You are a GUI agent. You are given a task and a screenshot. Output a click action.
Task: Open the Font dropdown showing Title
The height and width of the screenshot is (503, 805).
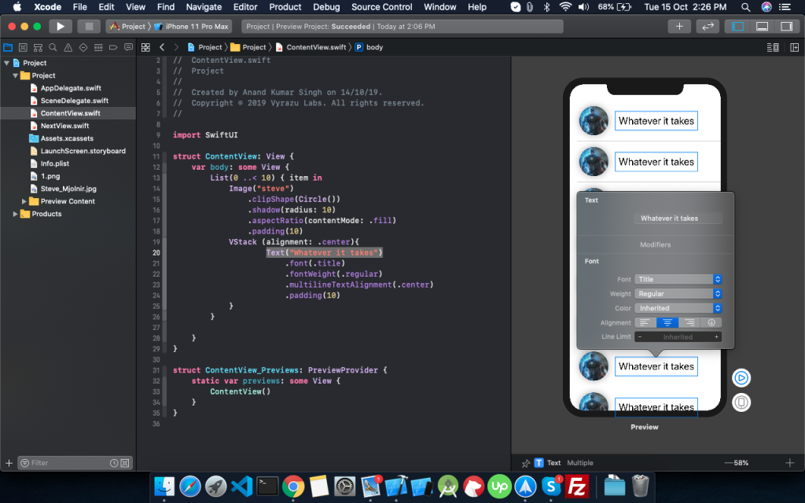(x=678, y=279)
